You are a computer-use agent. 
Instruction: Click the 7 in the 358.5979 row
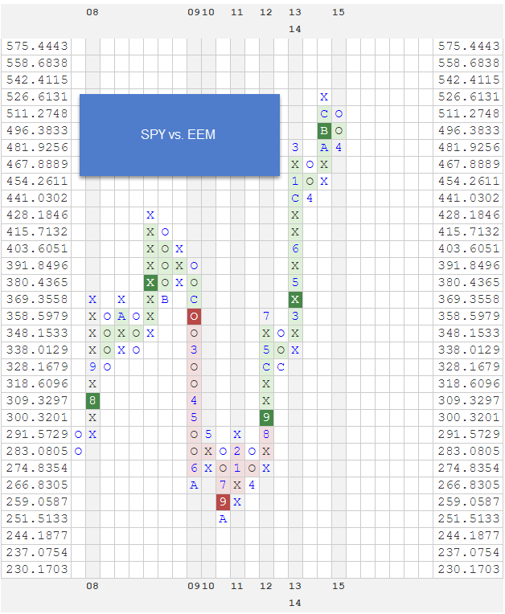click(266, 317)
